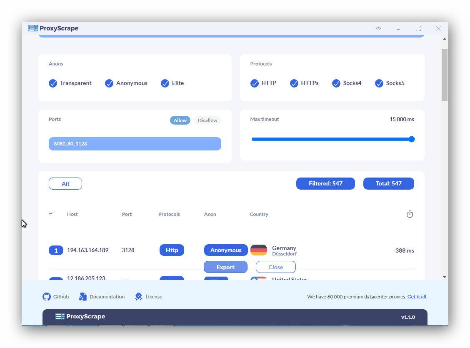Uncheck the Anonymous anon checkbox
The height and width of the screenshot is (348, 470).
[x=109, y=83]
